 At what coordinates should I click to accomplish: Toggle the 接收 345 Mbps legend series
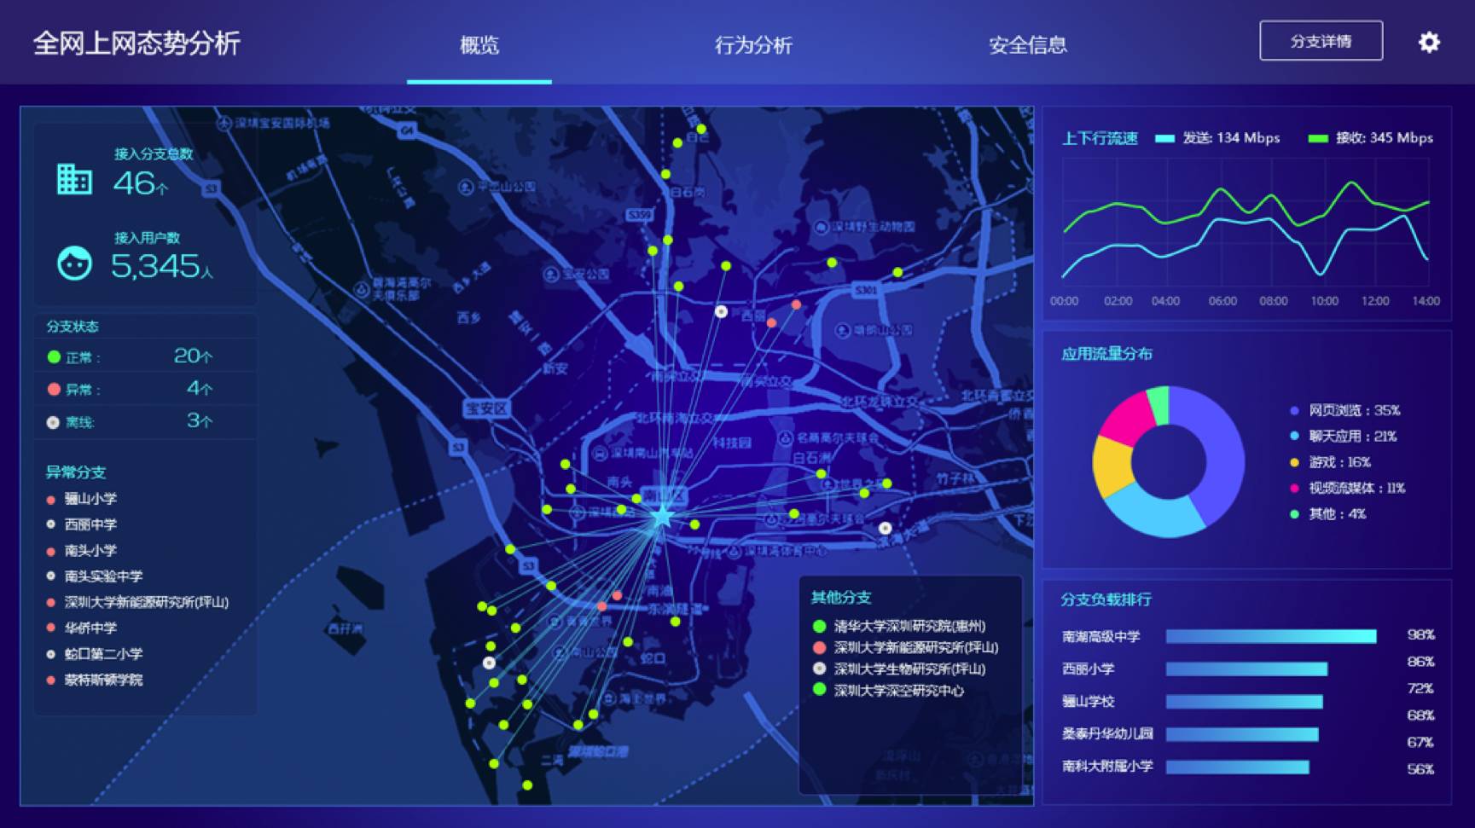[x=1370, y=138]
